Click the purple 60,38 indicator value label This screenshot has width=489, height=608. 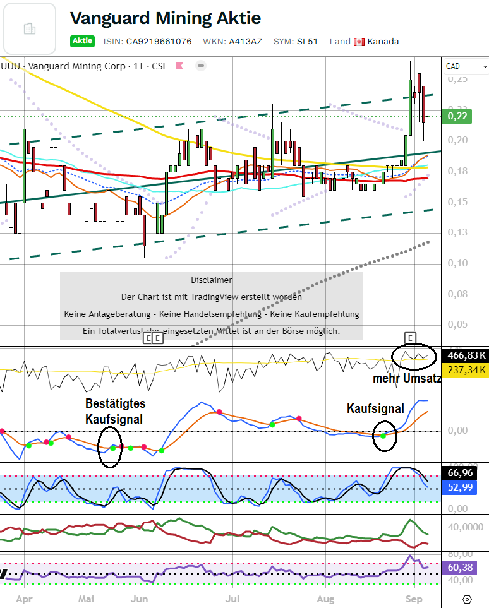(459, 567)
